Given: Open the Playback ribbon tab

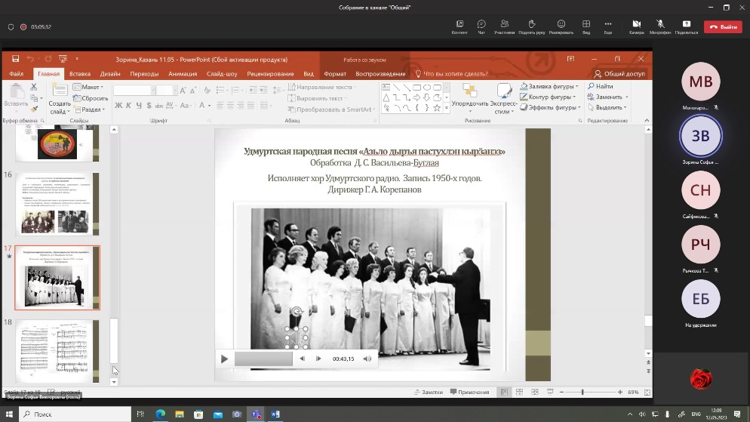Looking at the screenshot, I should (380, 74).
